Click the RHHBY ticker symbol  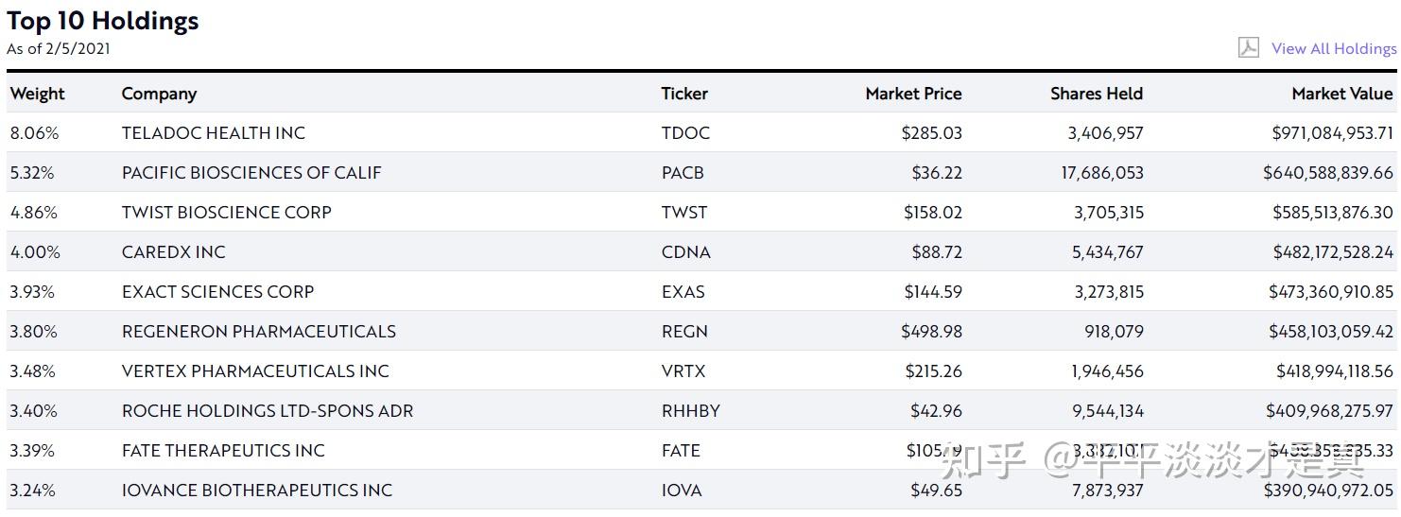click(690, 411)
